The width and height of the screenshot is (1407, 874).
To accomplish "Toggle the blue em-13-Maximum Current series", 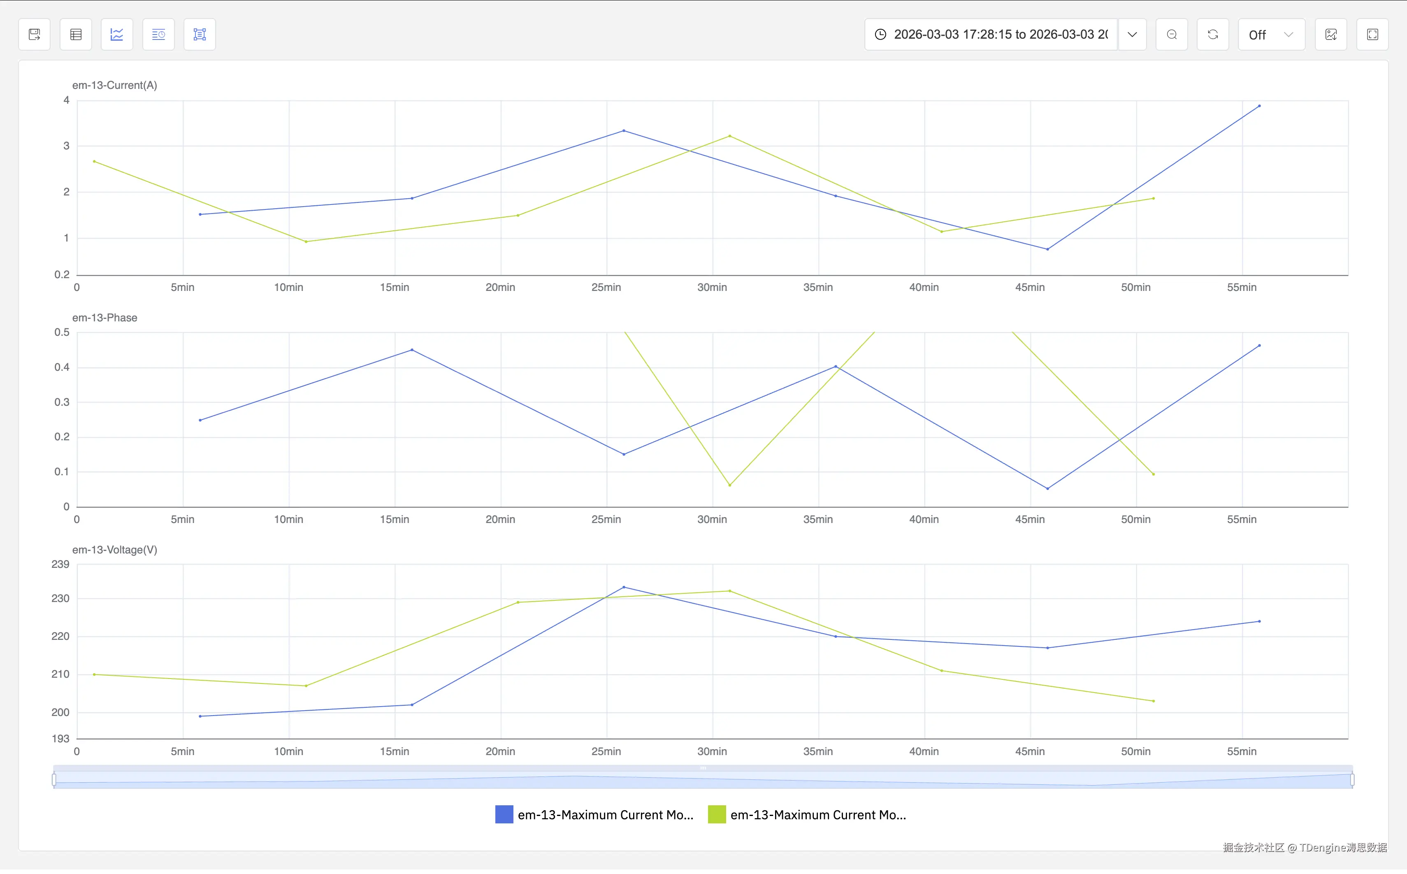I will [593, 814].
